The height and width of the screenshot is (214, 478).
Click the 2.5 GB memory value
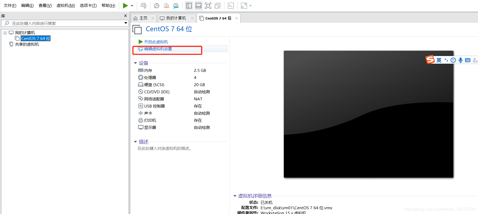pos(200,71)
